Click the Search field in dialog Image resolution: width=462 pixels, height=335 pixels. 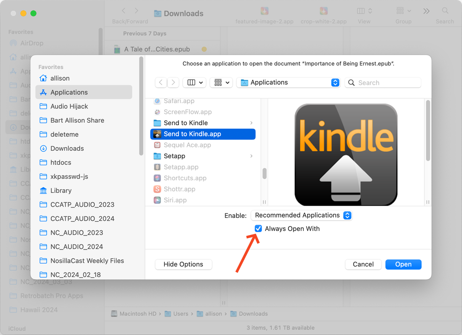pos(387,82)
